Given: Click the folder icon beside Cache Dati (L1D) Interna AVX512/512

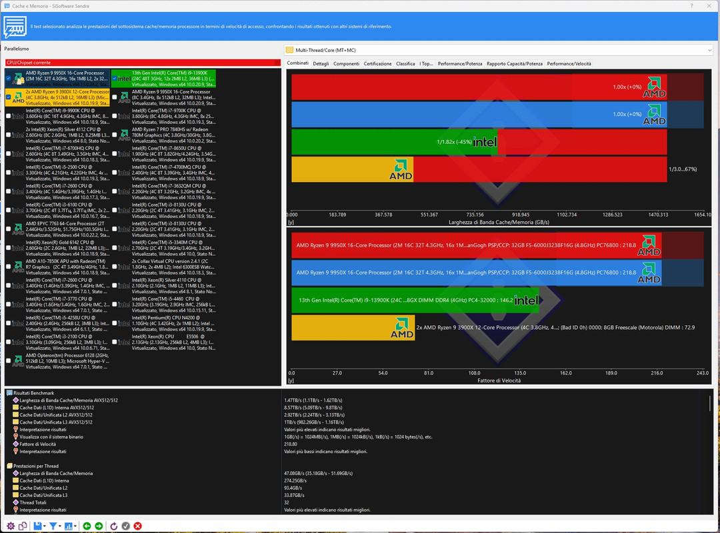Looking at the screenshot, I should click(15, 408).
